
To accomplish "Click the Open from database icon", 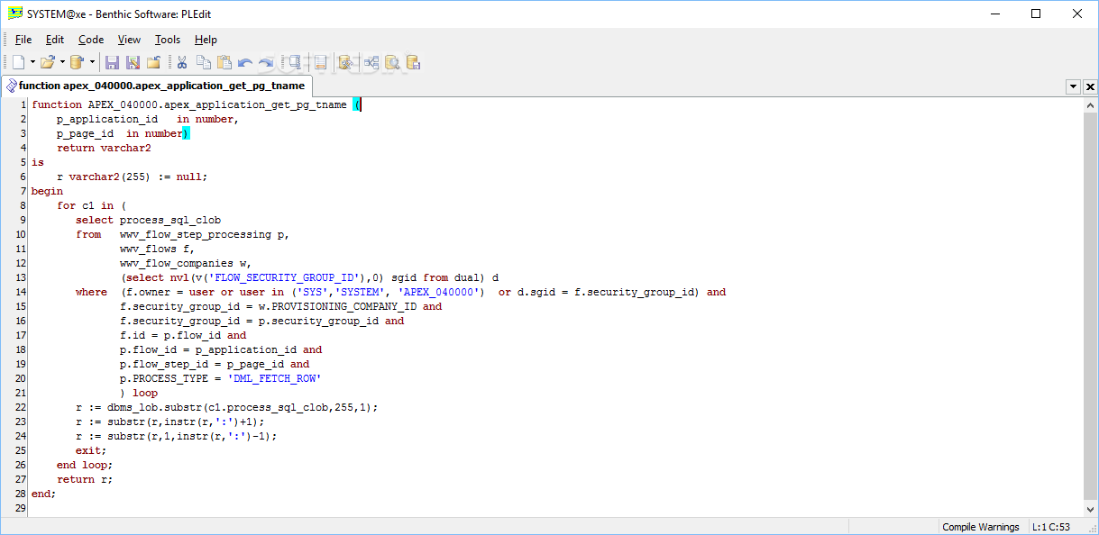I will (78, 62).
